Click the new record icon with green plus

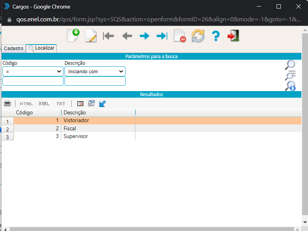click(73, 36)
